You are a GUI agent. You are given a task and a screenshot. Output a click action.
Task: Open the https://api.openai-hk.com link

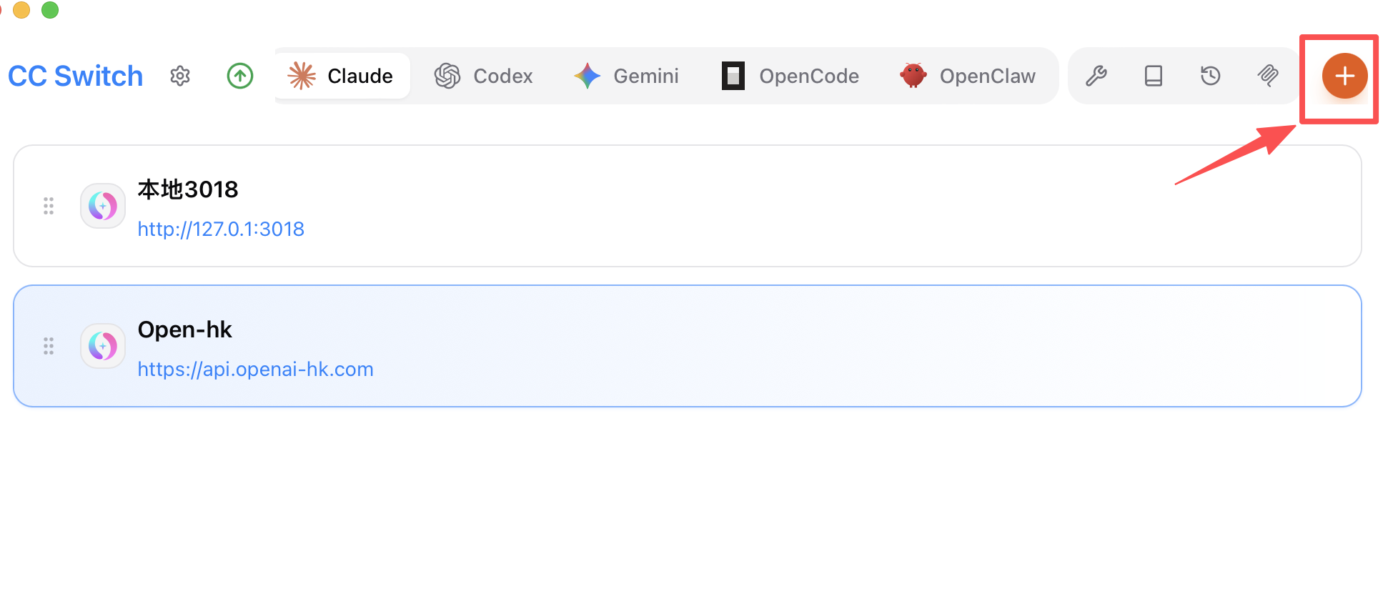[255, 369]
